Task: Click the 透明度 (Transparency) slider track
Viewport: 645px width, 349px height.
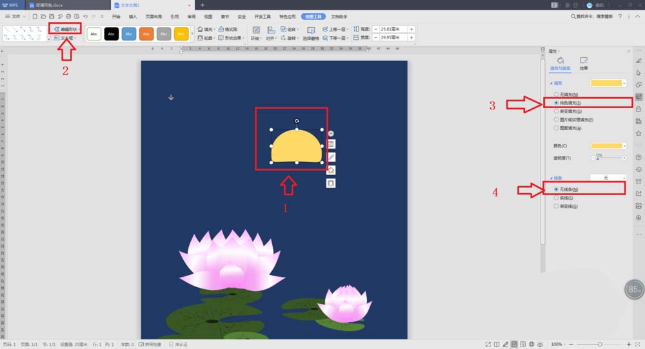Action: [x=609, y=158]
